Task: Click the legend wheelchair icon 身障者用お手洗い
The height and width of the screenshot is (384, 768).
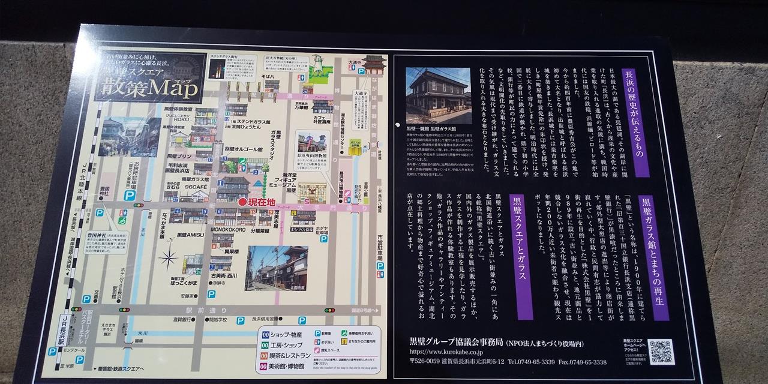Action: tap(344, 333)
